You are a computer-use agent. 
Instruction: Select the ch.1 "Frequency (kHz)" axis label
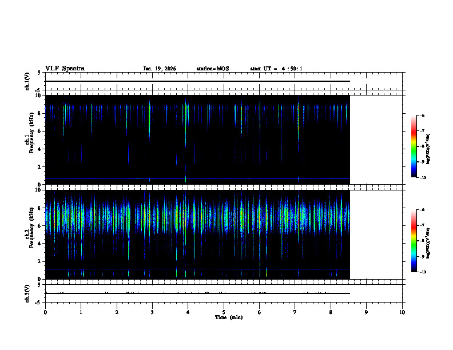(x=32, y=133)
